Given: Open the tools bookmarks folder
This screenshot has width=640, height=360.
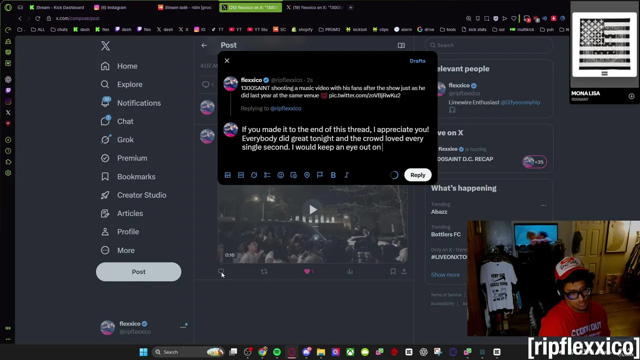Looking at the screenshot, I should [447, 29].
